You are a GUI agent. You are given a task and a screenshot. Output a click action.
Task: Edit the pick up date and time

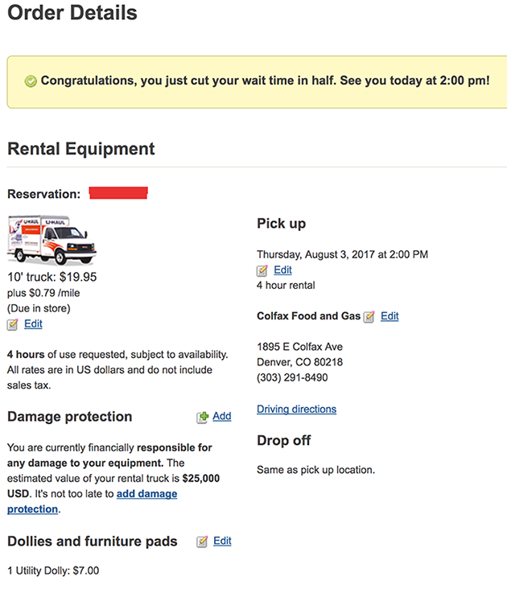(x=282, y=270)
